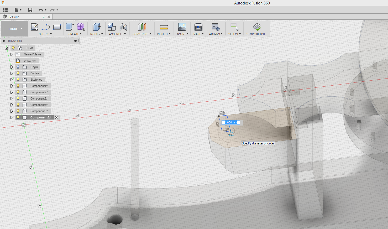Save the document with the floppy icon

tap(30, 10)
